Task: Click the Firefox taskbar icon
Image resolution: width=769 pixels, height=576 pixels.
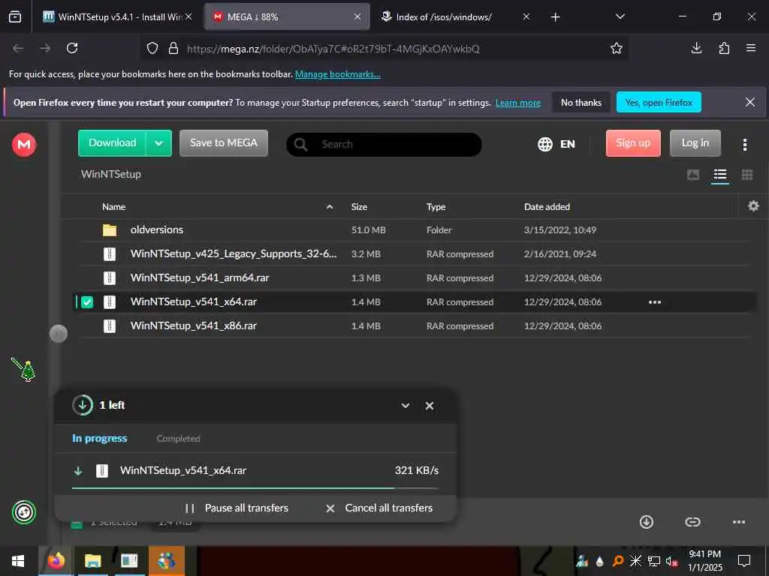Action: tap(56, 561)
